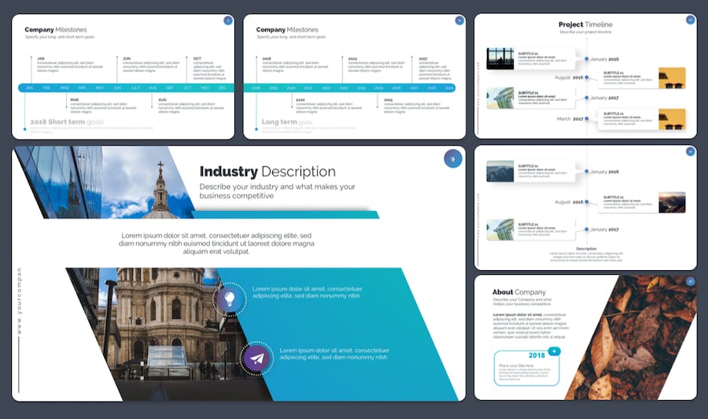The image size is (708, 419).
Task: Click page badge on About Company slide
Action: (x=690, y=281)
